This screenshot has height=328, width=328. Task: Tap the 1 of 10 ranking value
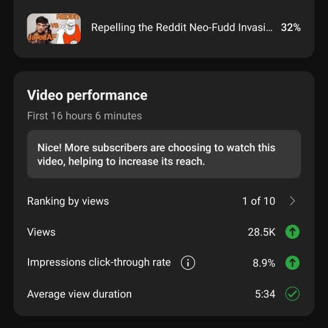pos(259,201)
